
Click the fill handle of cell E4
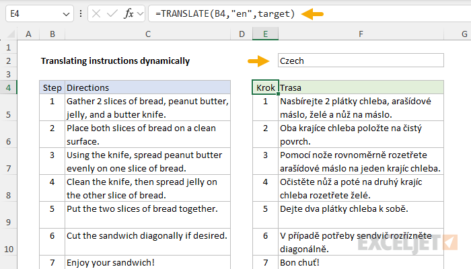278,94
